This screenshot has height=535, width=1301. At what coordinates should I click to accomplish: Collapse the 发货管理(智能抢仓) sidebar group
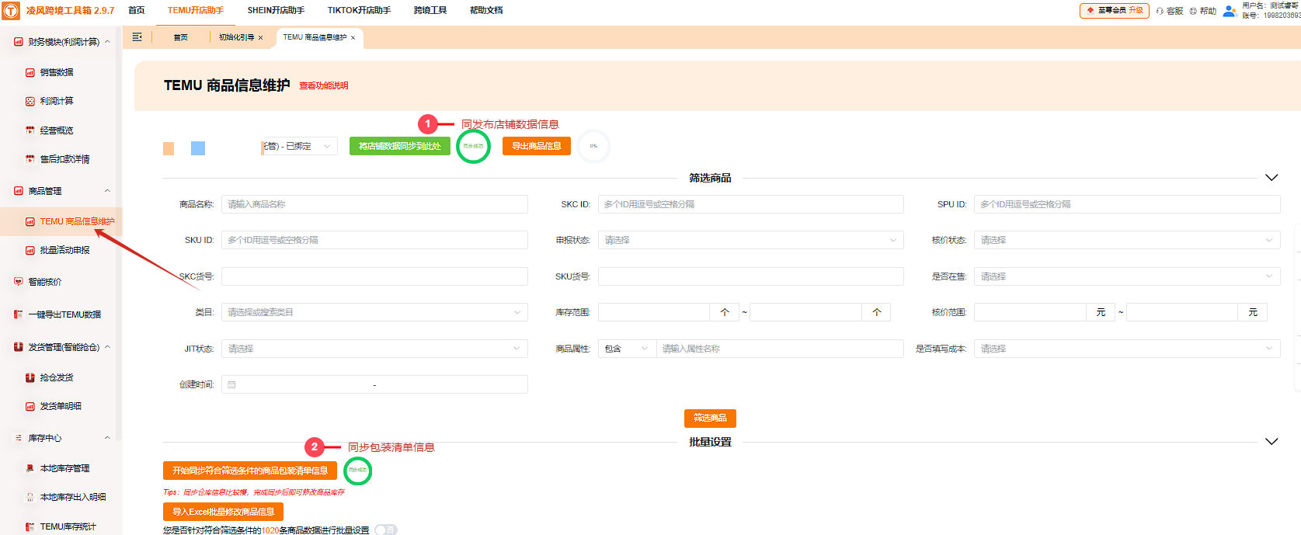coord(107,347)
